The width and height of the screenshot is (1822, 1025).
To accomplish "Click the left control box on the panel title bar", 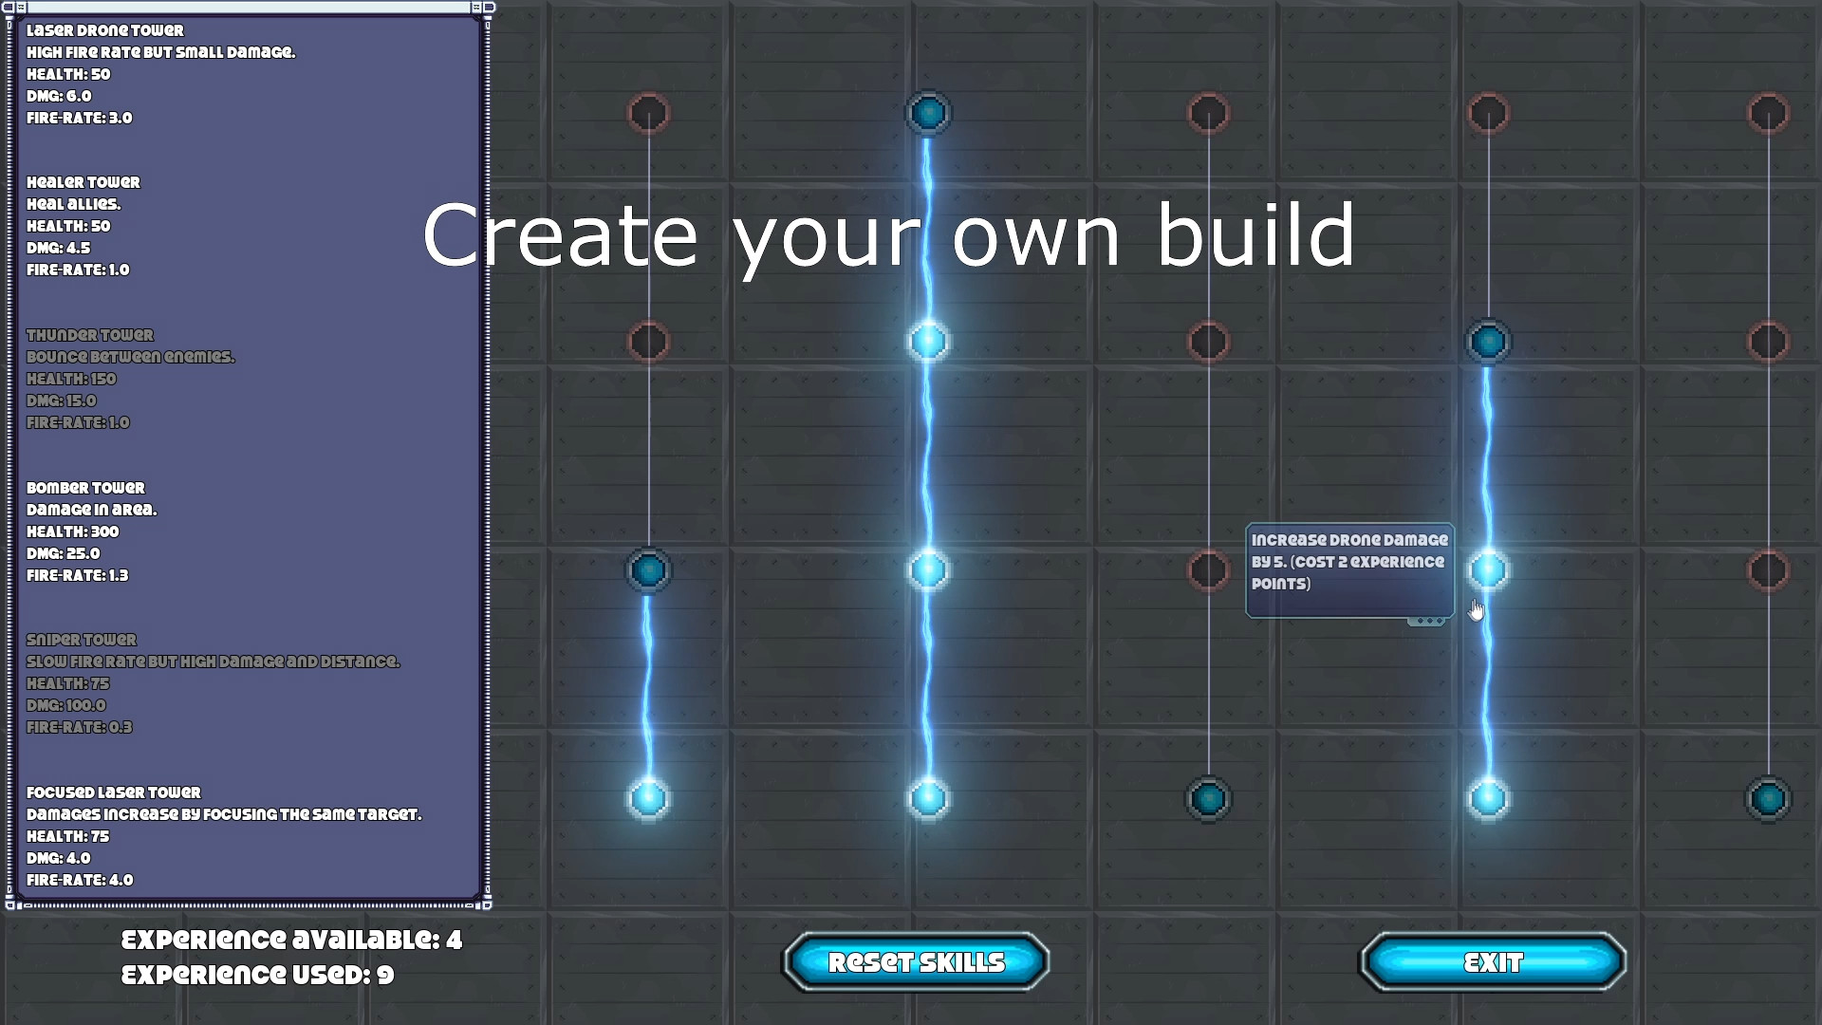I will click(x=8, y=8).
